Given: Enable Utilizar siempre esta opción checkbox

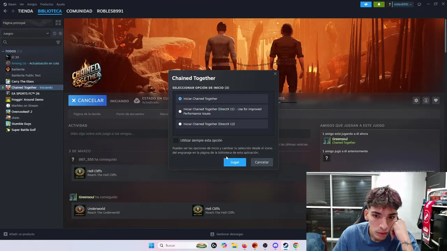Looking at the screenshot, I should tap(176, 140).
